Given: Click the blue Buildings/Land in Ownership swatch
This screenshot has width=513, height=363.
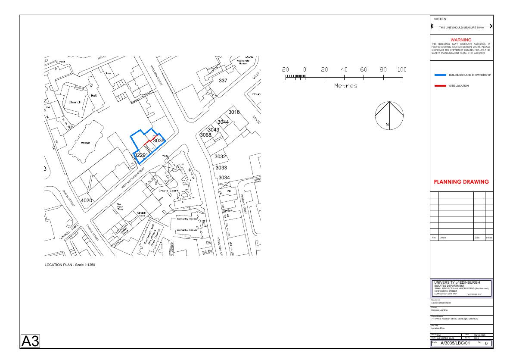Looking at the screenshot, I should point(440,75).
